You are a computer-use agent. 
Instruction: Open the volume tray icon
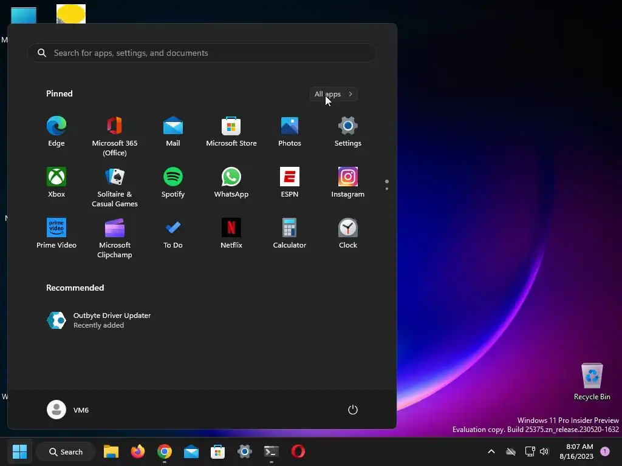click(x=544, y=451)
